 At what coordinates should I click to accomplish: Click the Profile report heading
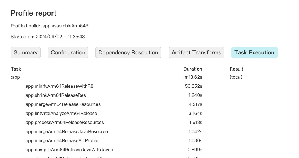pyautogui.click(x=34, y=13)
